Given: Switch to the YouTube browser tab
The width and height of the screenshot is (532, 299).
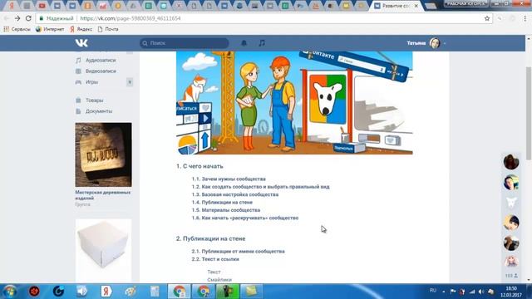Looking at the screenshot, I should (42, 6).
